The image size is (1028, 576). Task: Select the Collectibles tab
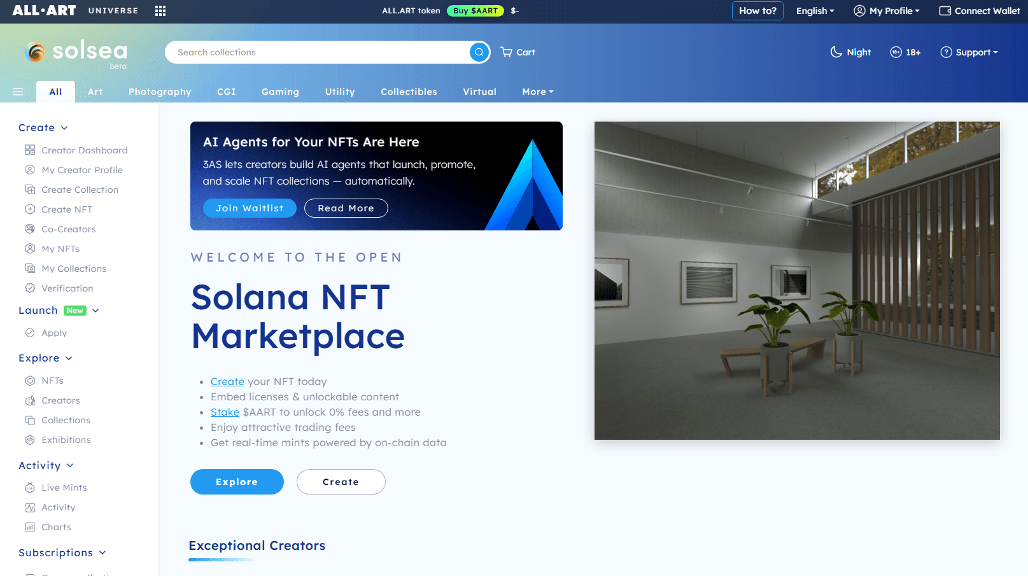(x=409, y=92)
